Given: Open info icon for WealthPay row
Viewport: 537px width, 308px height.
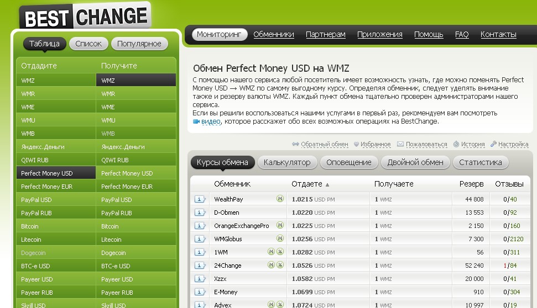Looking at the screenshot, I should 200,199.
